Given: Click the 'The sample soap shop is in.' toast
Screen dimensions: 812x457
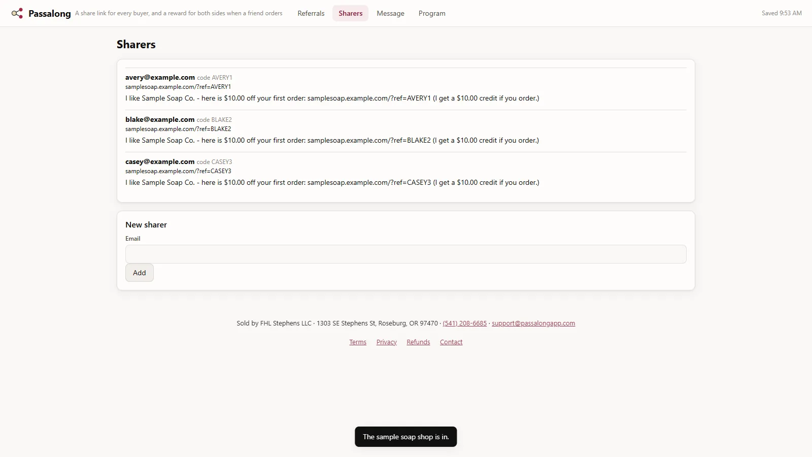Looking at the screenshot, I should [406, 437].
